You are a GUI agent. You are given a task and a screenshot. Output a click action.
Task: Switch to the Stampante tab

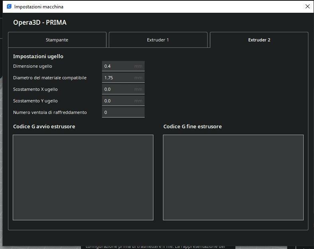57,40
